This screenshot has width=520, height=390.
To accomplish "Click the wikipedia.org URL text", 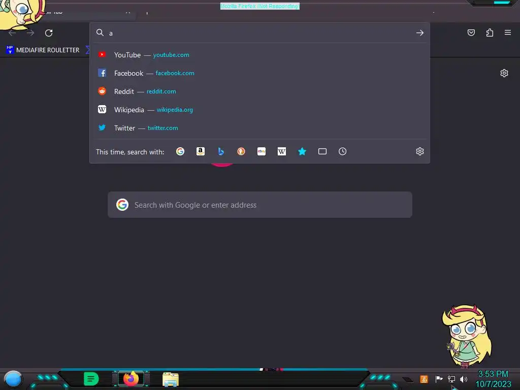I will 175,110.
